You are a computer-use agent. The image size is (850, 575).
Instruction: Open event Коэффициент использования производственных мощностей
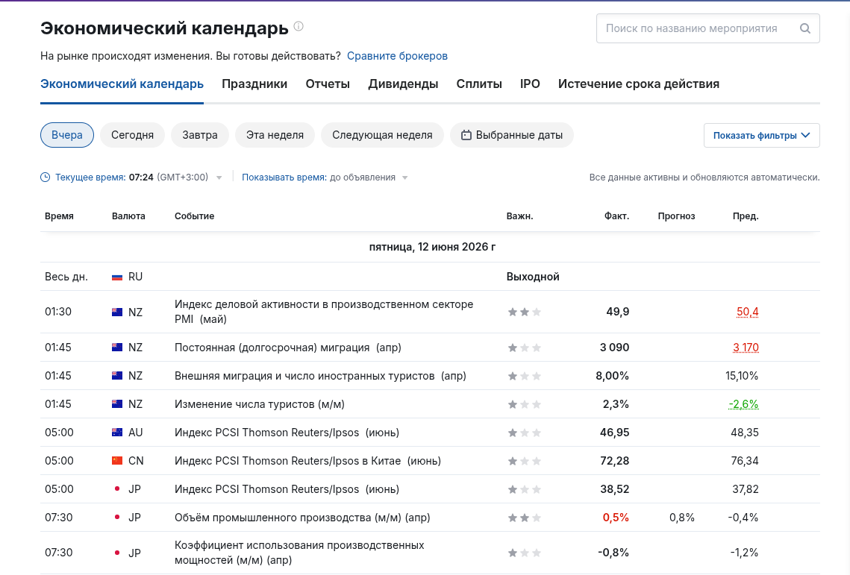pos(299,553)
